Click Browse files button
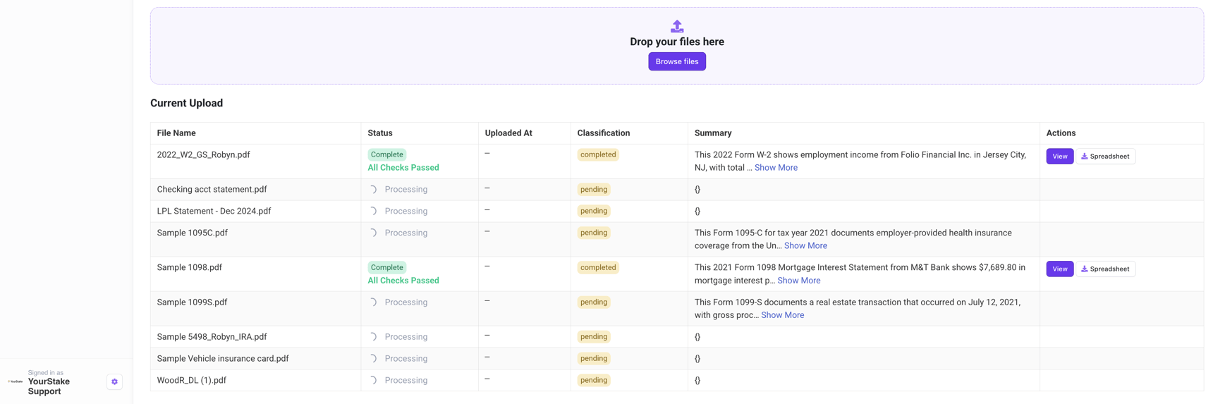The height and width of the screenshot is (404, 1213). click(x=677, y=61)
